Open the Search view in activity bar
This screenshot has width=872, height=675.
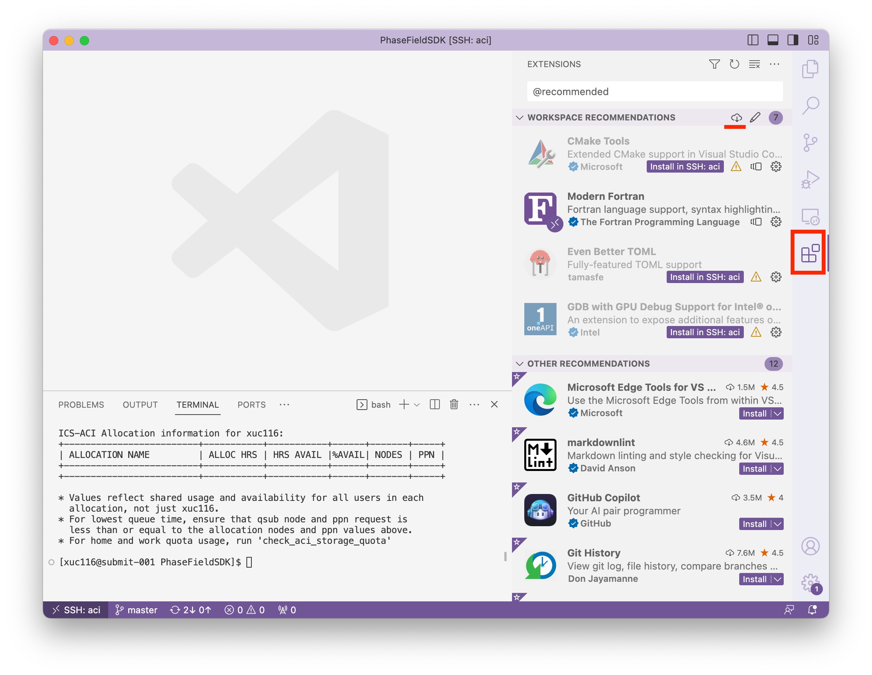[x=810, y=106]
